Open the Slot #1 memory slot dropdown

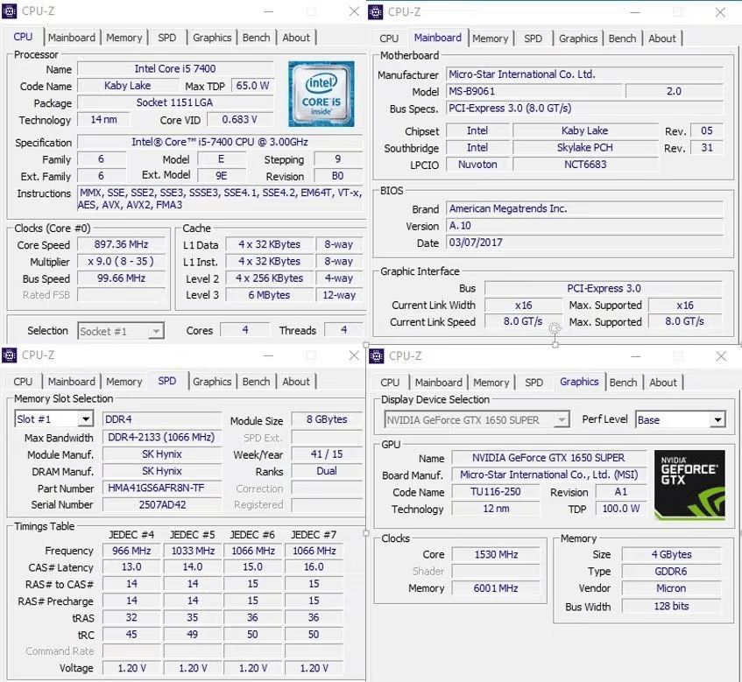pyautogui.click(x=86, y=419)
